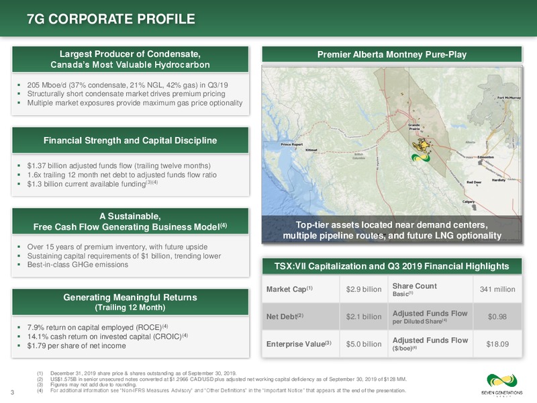Click 'Red Deer' label on map
This screenshot has width=537, height=403.
tap(474, 182)
